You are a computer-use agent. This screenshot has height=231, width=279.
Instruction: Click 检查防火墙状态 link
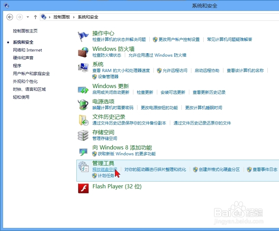107,55
